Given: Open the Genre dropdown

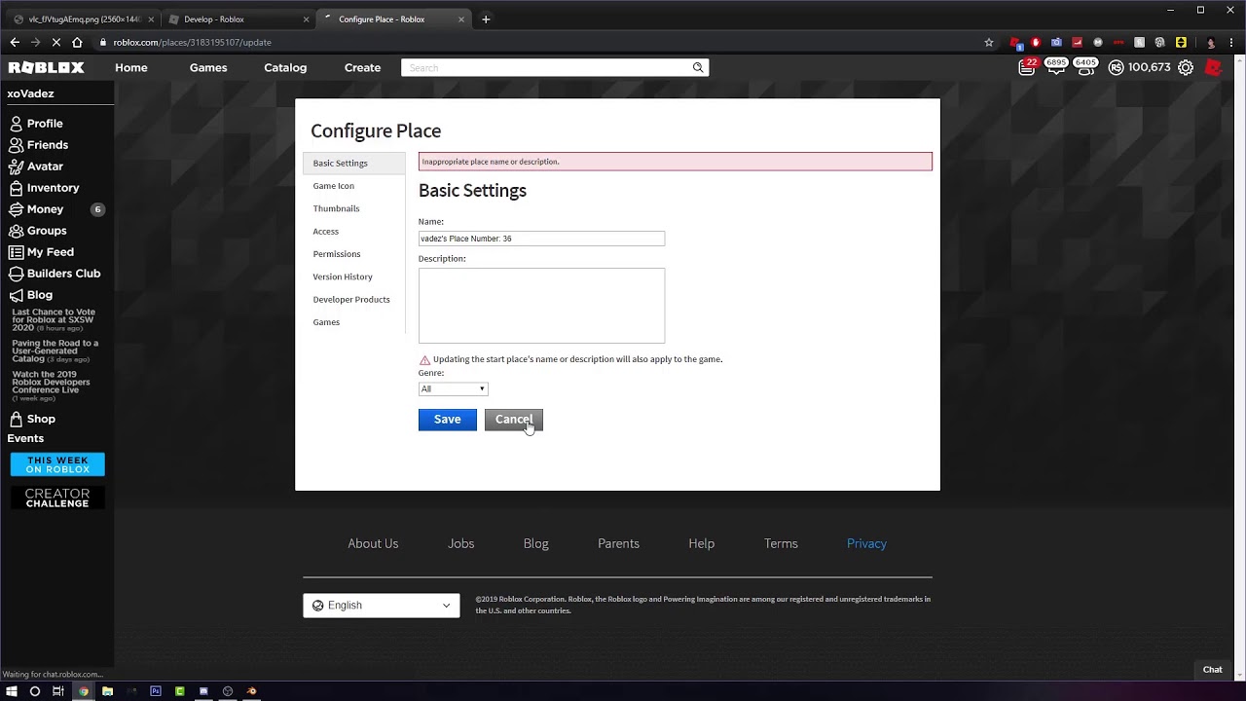Looking at the screenshot, I should coord(453,389).
